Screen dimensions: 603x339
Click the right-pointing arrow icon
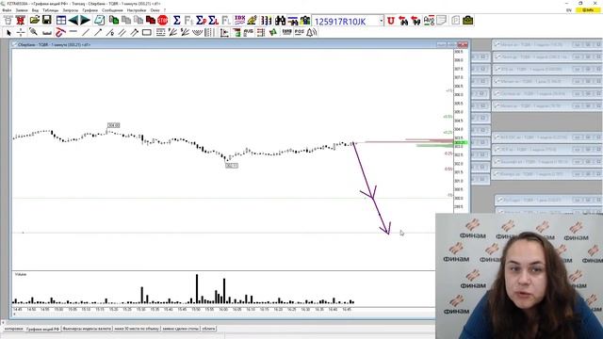click(85, 20)
